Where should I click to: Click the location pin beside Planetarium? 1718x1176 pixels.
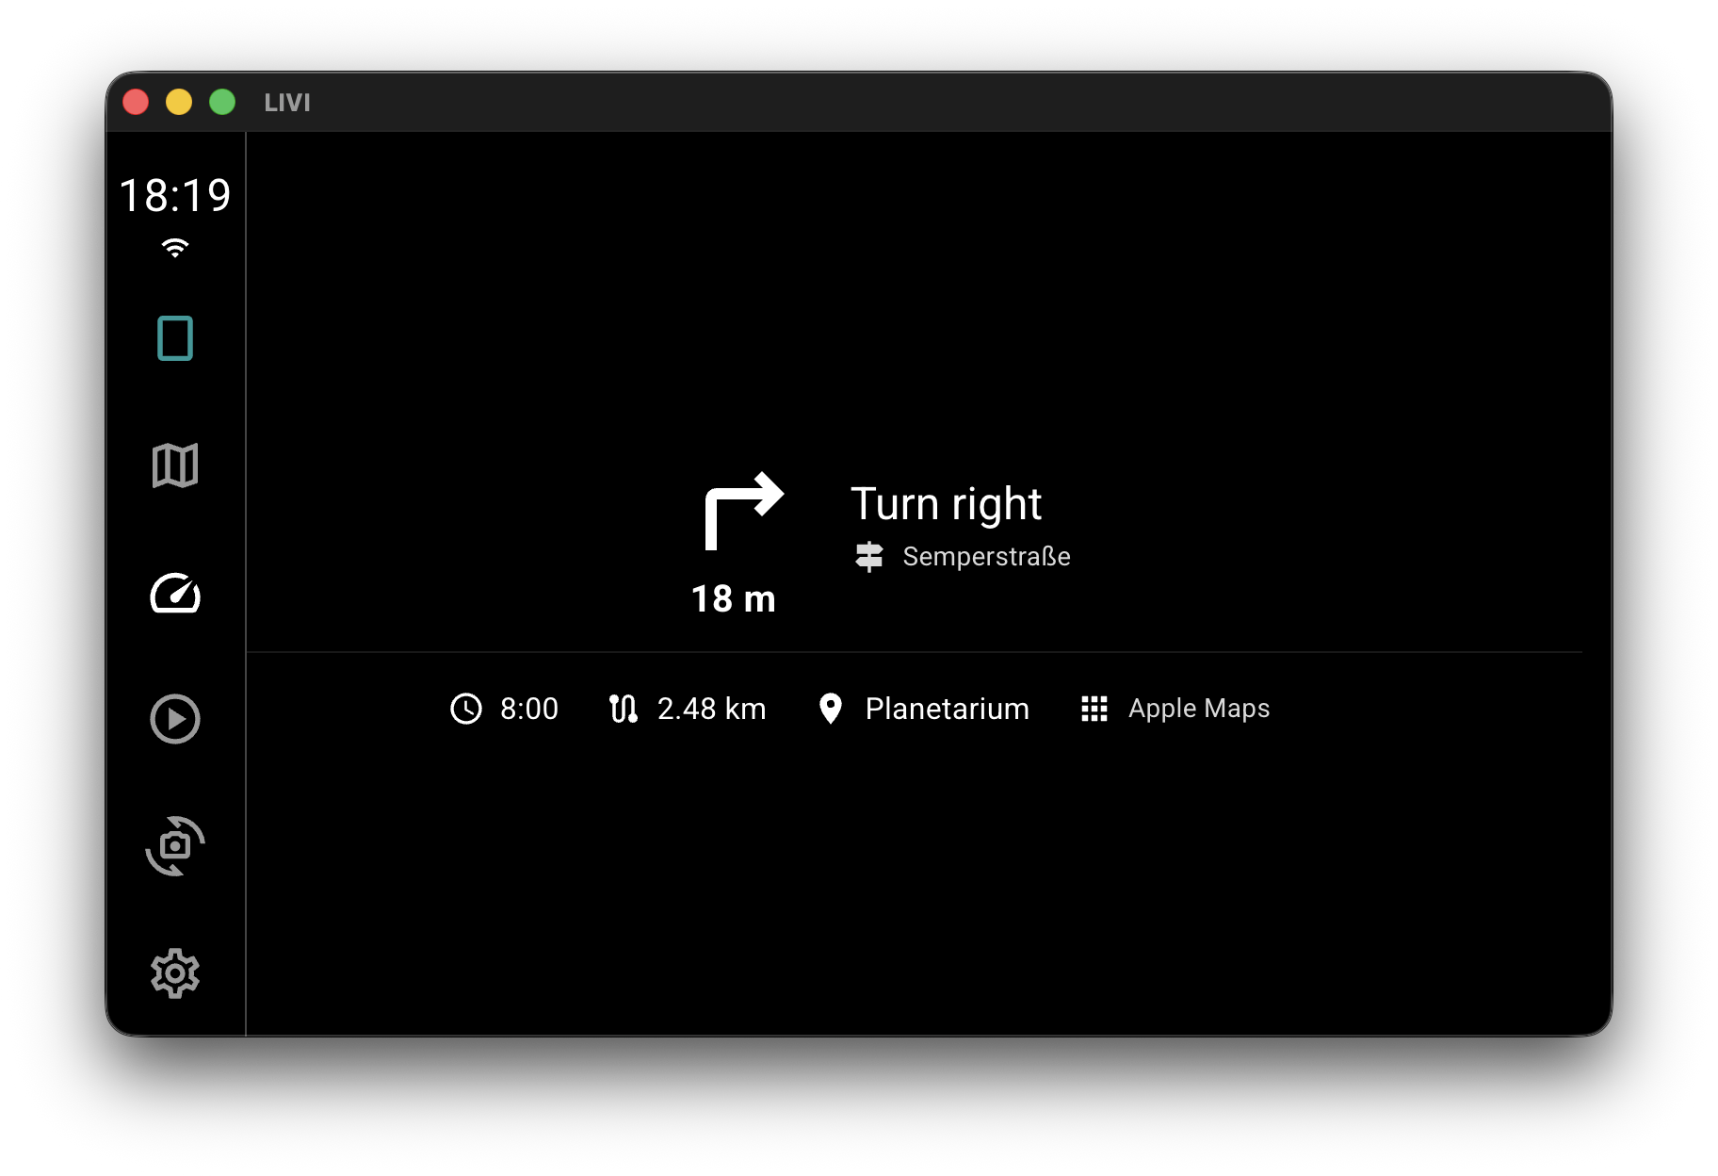832,709
